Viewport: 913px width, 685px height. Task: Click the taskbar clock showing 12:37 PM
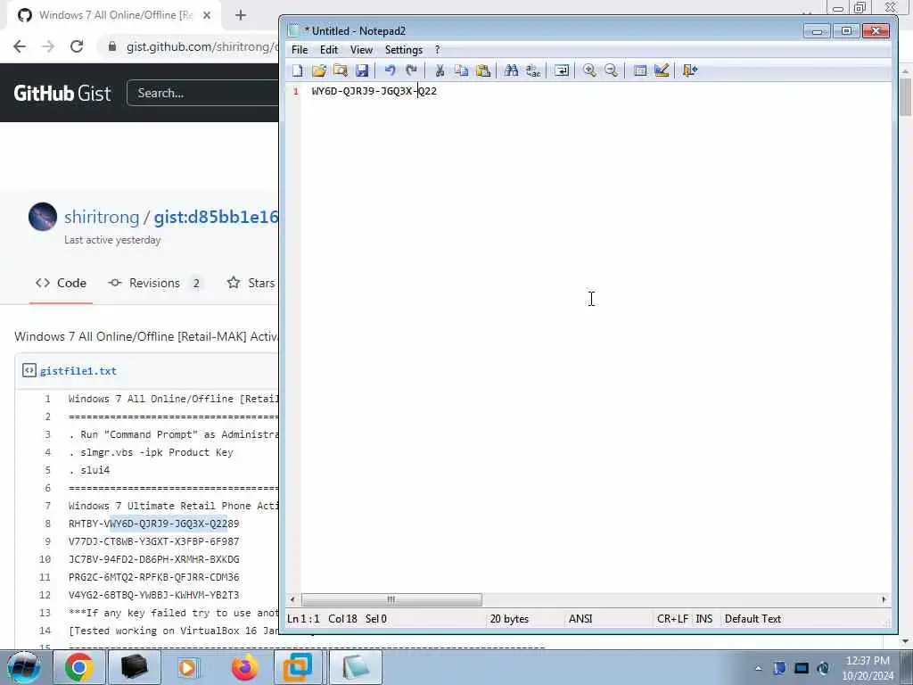tap(867, 668)
